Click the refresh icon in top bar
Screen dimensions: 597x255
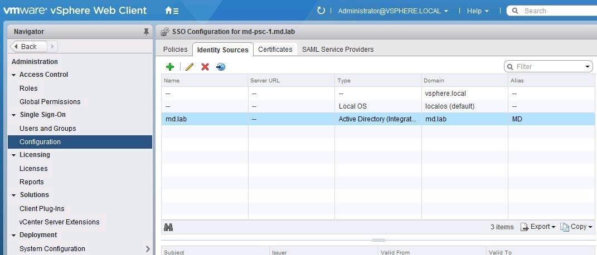click(x=321, y=11)
